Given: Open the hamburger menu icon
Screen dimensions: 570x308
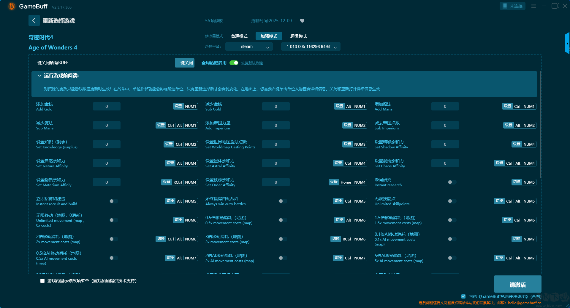Looking at the screenshot, I should pos(533,6).
